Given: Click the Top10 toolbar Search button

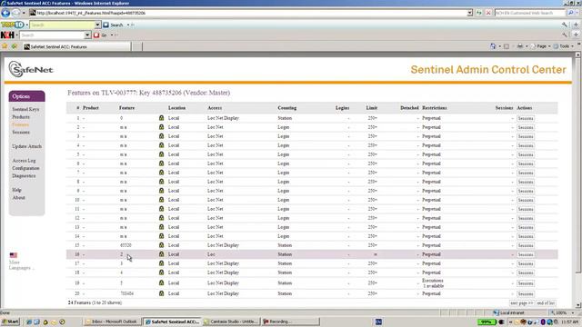Looking at the screenshot, I should pos(113,25).
